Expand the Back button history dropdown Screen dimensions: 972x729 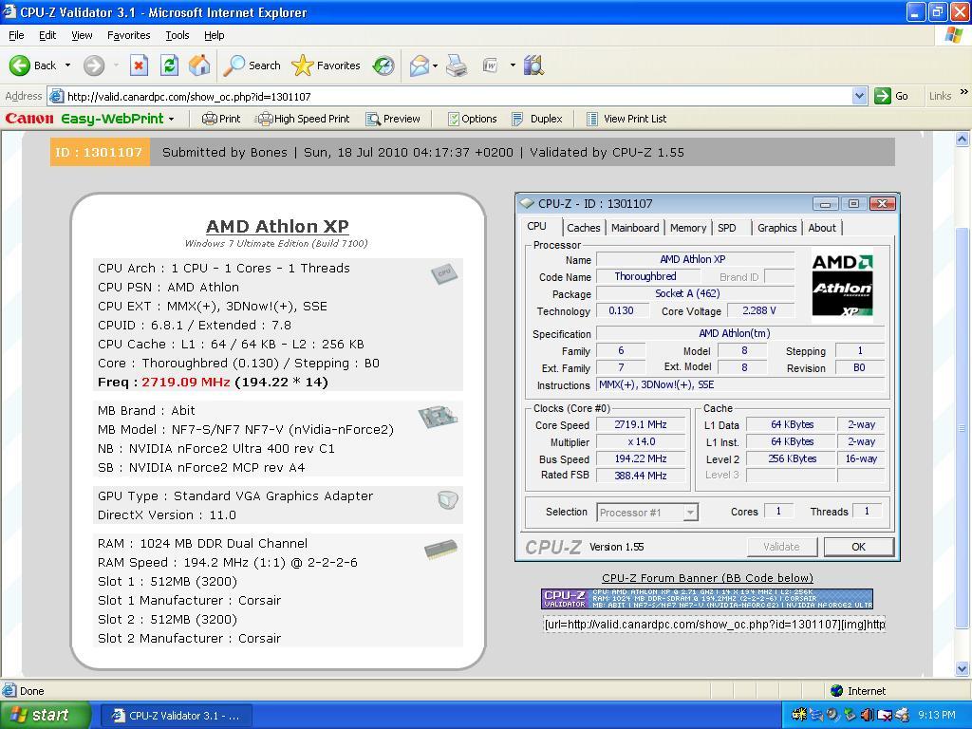click(x=67, y=65)
